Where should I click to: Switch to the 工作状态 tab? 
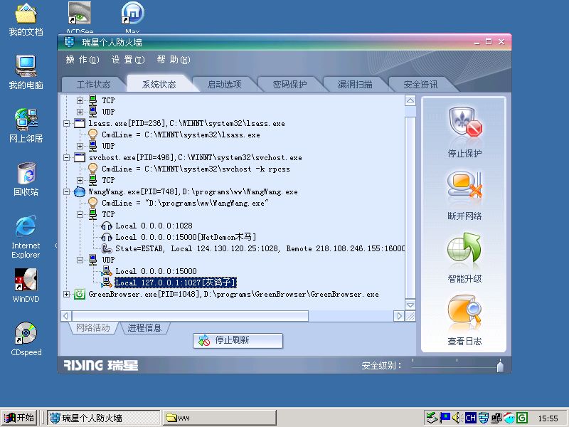pyautogui.click(x=93, y=84)
